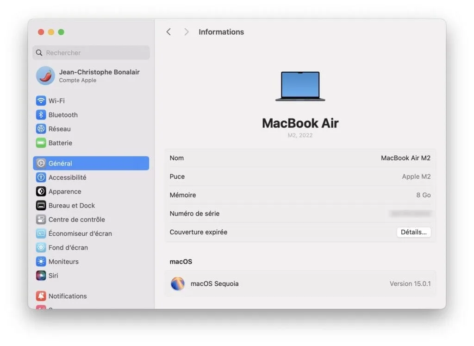Click the Apple M2 chip value
474x346 pixels.
[x=416, y=176]
